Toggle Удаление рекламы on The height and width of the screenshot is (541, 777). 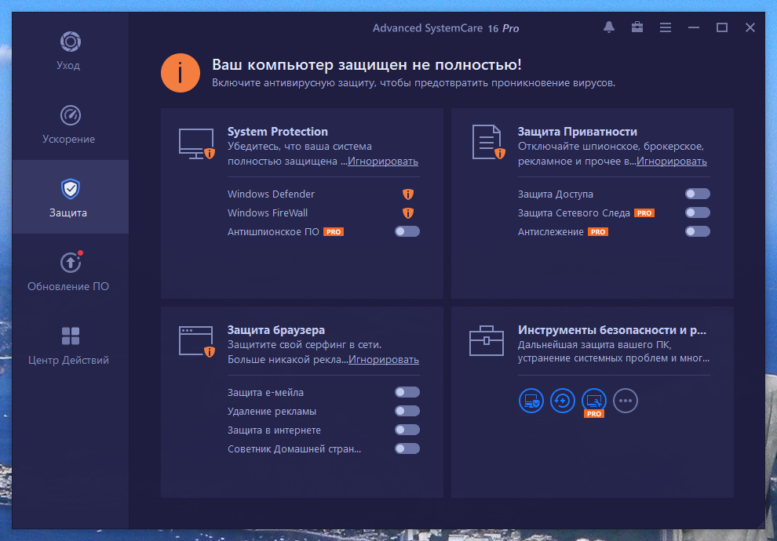pos(407,411)
